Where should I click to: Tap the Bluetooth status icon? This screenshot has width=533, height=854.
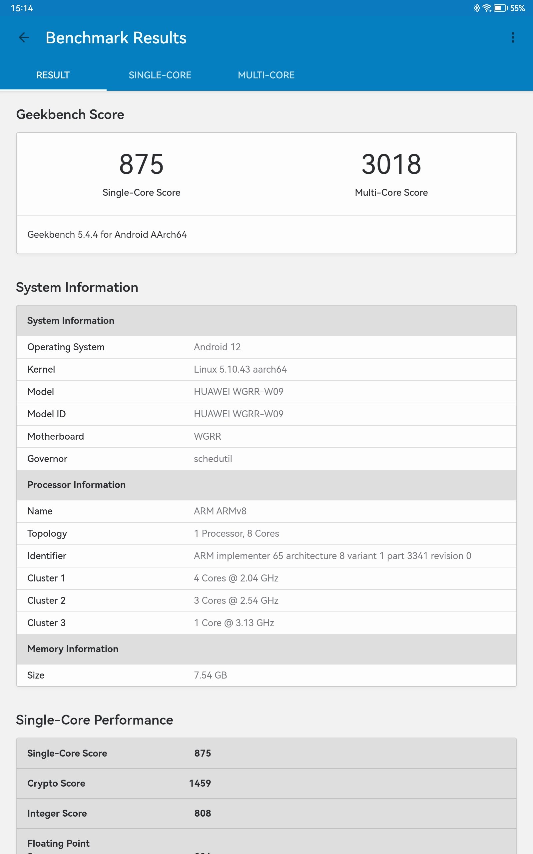(x=477, y=8)
